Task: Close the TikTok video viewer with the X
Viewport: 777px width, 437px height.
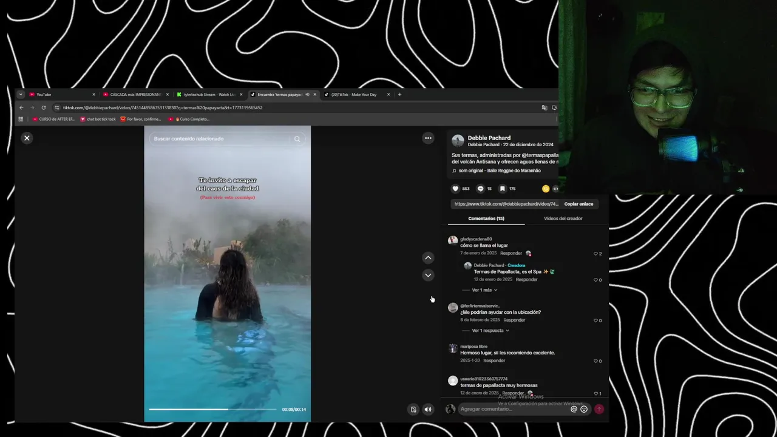Action: coord(27,138)
